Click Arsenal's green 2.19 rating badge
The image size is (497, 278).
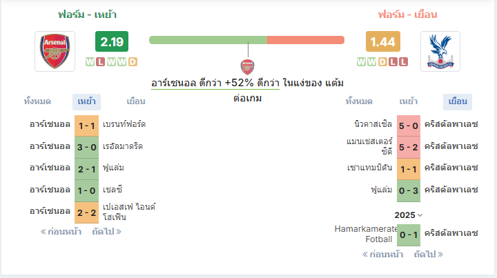[112, 41]
